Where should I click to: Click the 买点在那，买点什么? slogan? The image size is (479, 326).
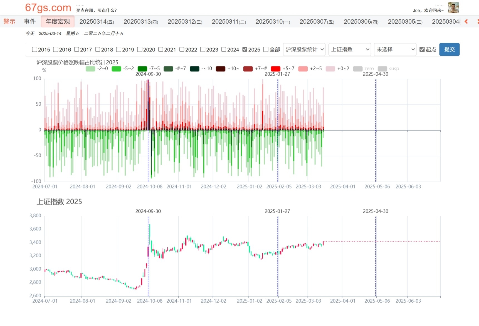coord(97,10)
